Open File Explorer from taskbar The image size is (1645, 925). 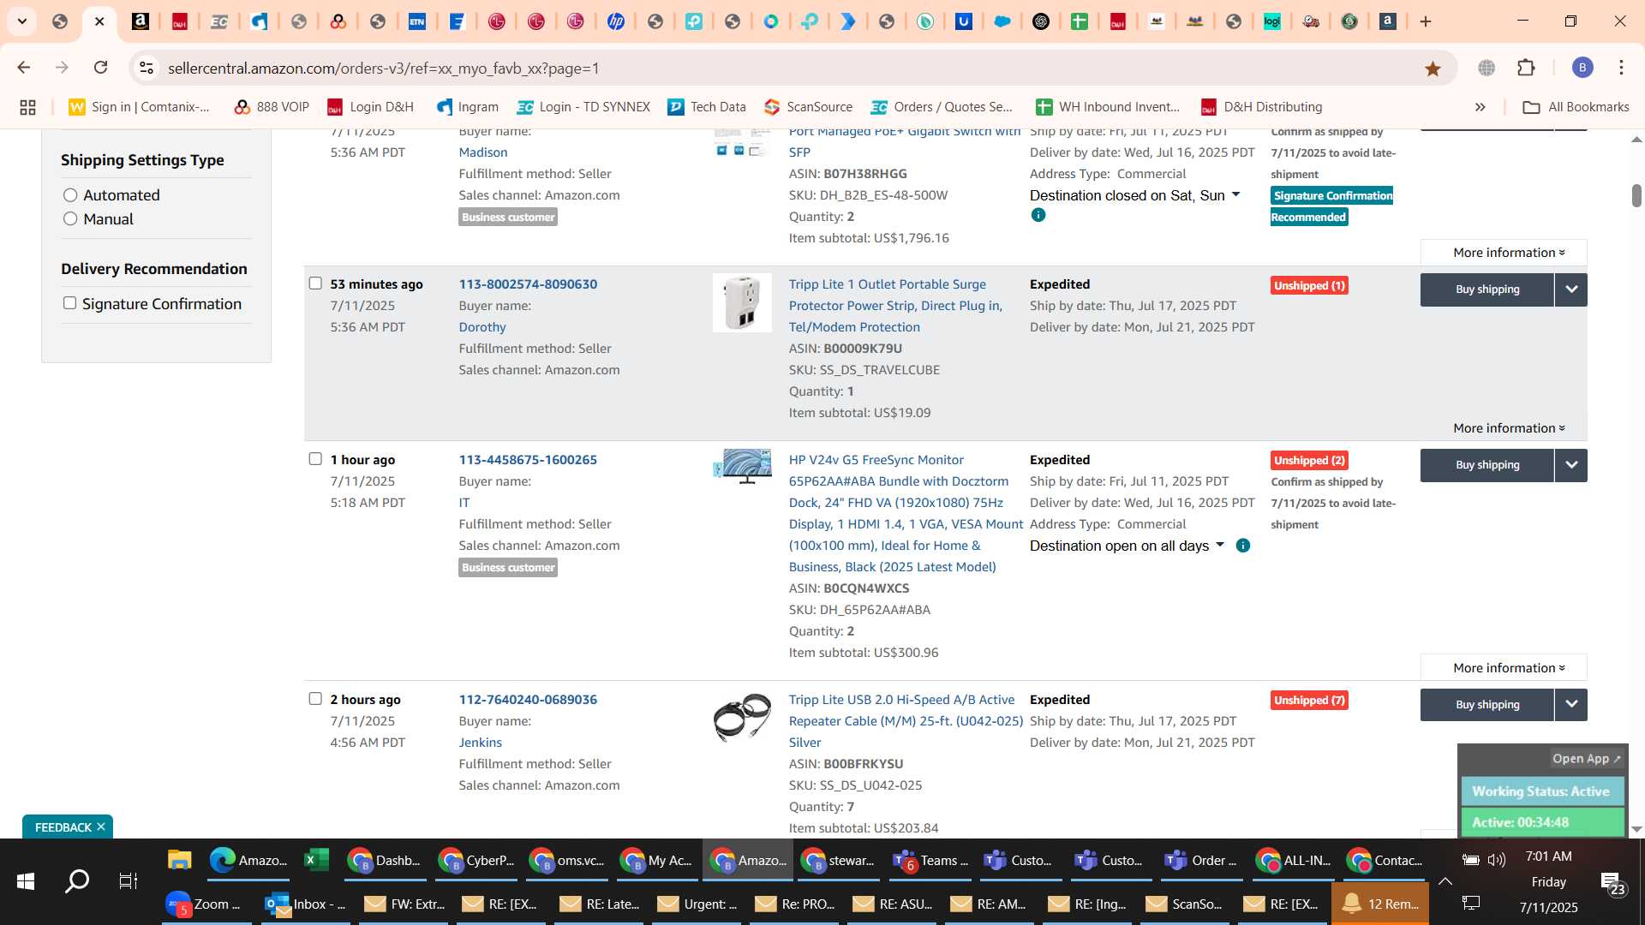point(179,860)
